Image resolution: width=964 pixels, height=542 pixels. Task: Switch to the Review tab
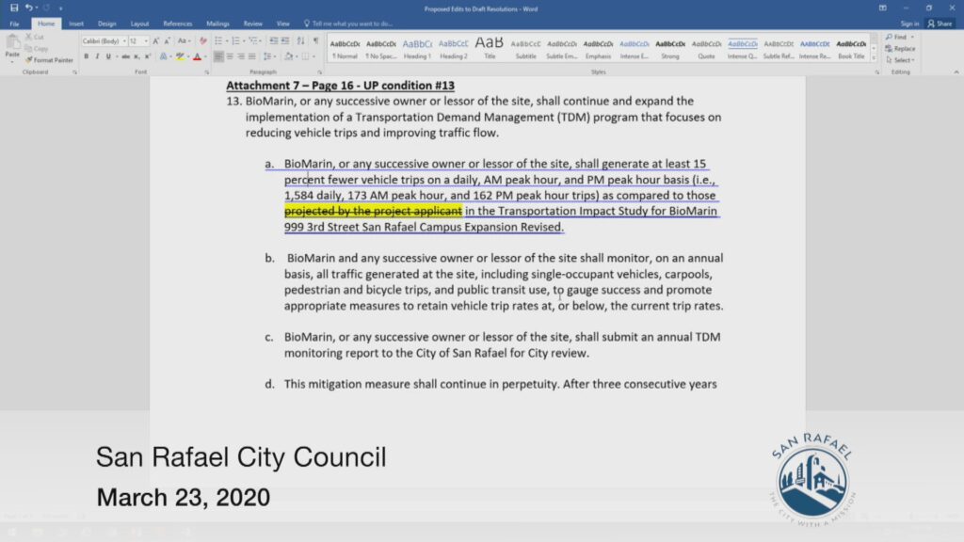coord(252,24)
